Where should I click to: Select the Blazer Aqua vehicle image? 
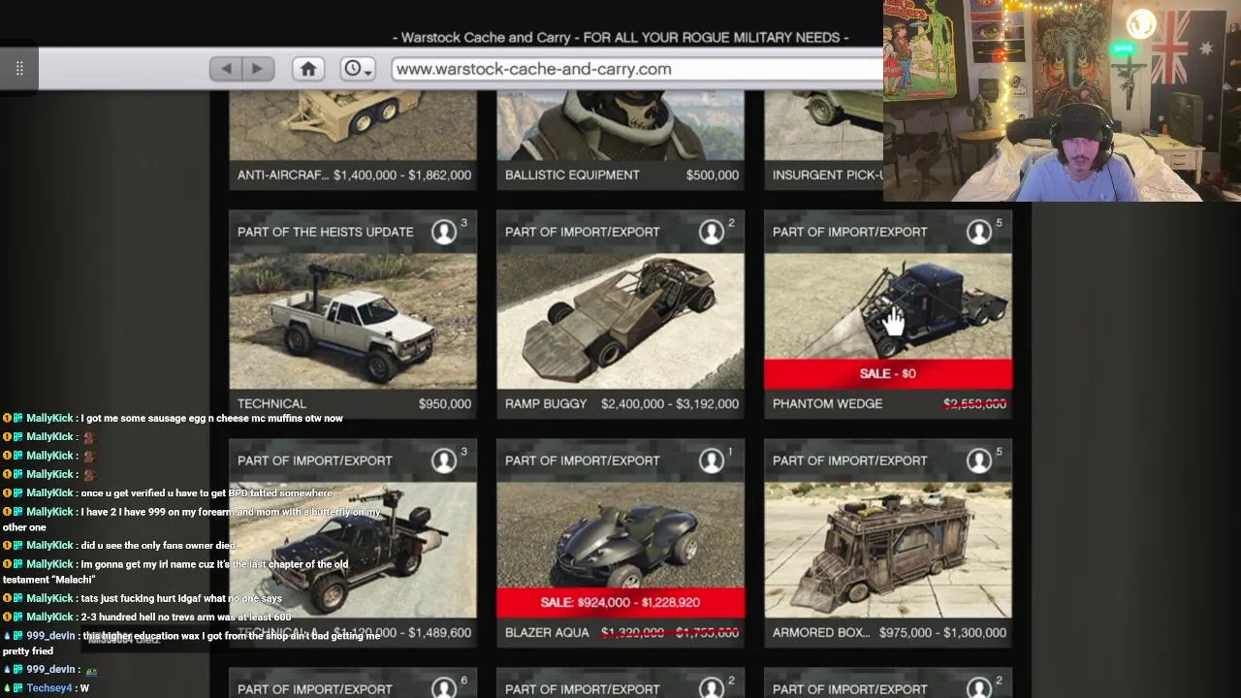tap(620, 535)
